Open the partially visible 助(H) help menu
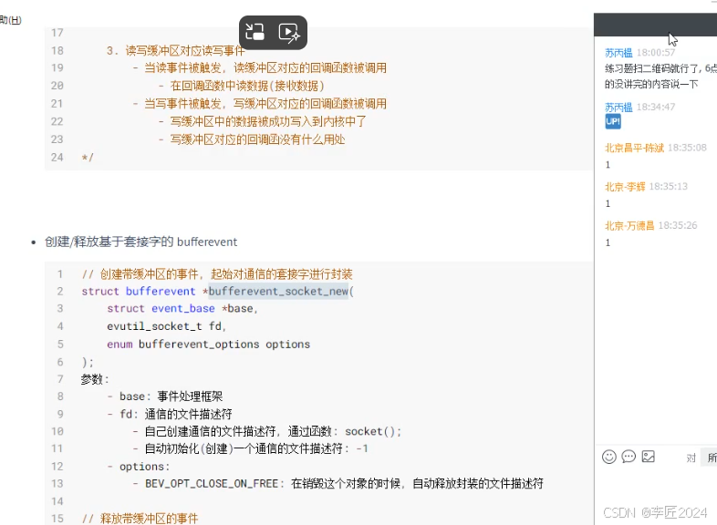The image size is (717, 525). click(11, 20)
